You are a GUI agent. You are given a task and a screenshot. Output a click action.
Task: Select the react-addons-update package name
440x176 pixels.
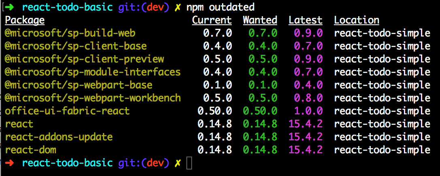[x=59, y=137]
